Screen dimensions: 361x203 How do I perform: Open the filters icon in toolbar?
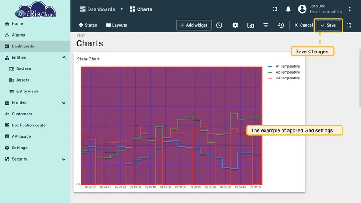266,25
